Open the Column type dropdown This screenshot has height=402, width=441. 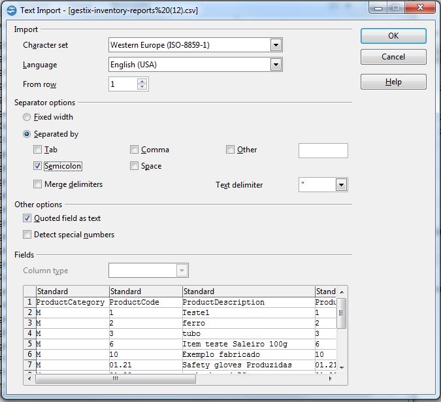point(182,271)
